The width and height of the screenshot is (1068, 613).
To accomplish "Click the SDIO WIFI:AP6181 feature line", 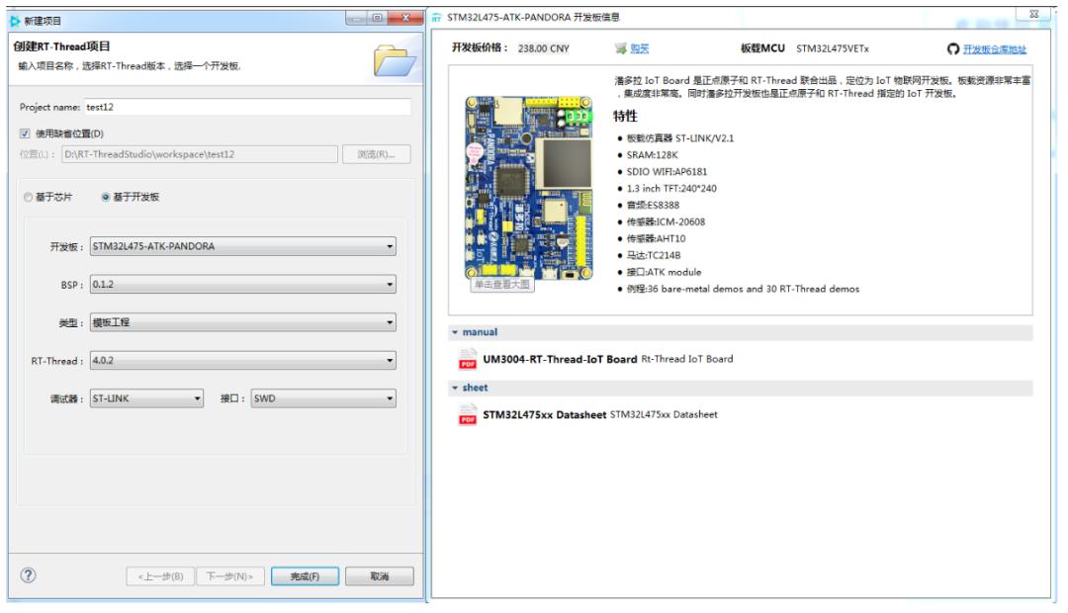I will click(x=667, y=172).
